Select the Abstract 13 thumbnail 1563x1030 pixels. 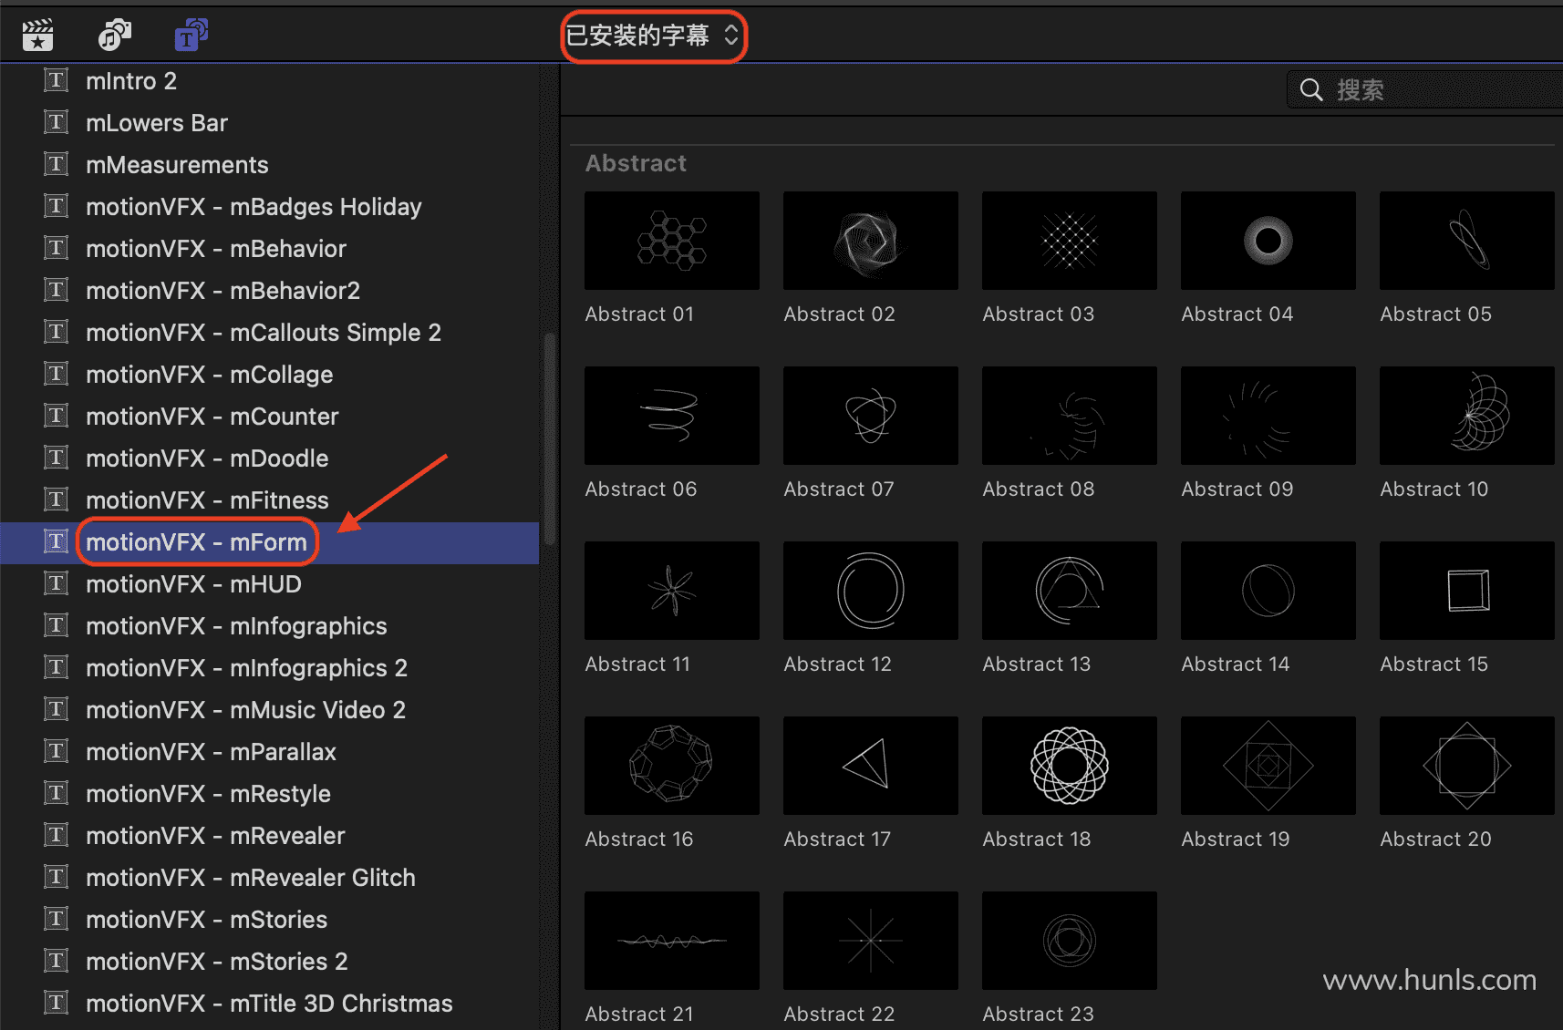click(x=1070, y=591)
